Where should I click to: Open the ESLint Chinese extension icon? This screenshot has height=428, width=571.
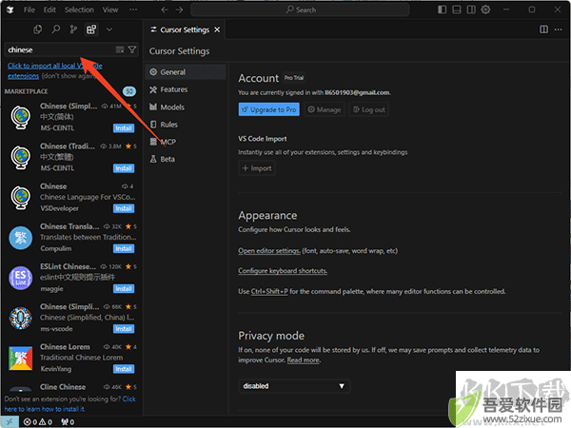tap(21, 278)
